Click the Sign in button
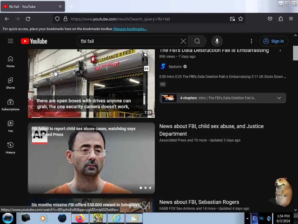Viewport: 298px width, 224px height. pos(274,41)
